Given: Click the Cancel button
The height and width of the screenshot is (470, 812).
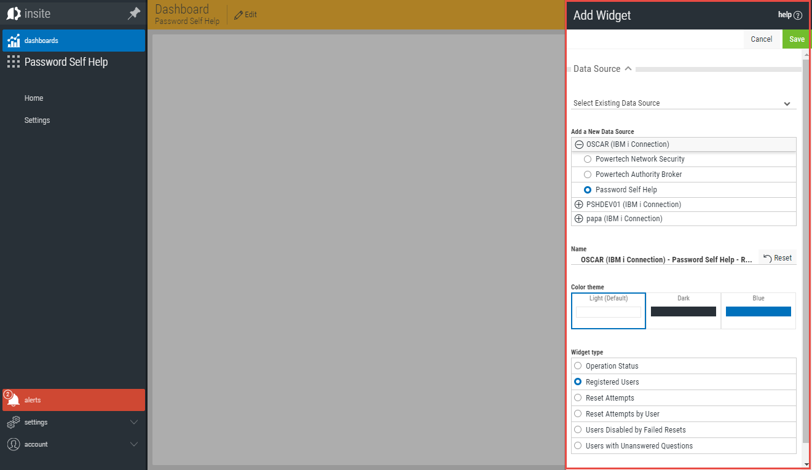Looking at the screenshot, I should pyautogui.click(x=762, y=39).
